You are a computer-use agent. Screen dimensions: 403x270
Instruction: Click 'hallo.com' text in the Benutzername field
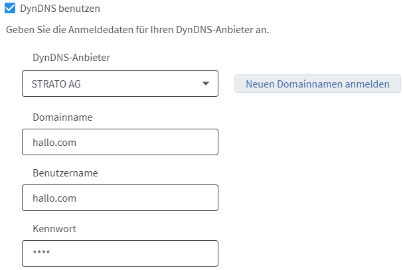[53, 198]
